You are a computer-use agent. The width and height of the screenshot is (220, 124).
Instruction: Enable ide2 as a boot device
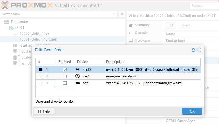pos(65,76)
